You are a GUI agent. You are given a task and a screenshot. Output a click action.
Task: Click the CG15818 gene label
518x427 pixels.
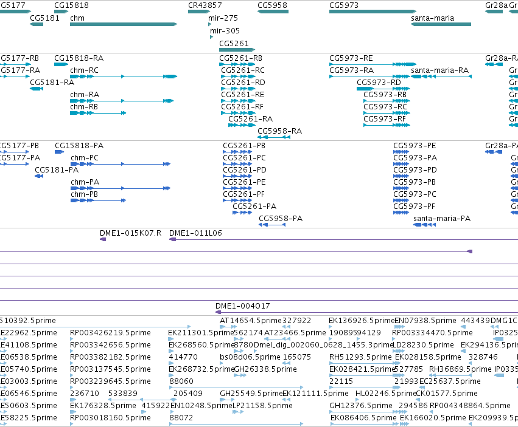tap(71, 5)
